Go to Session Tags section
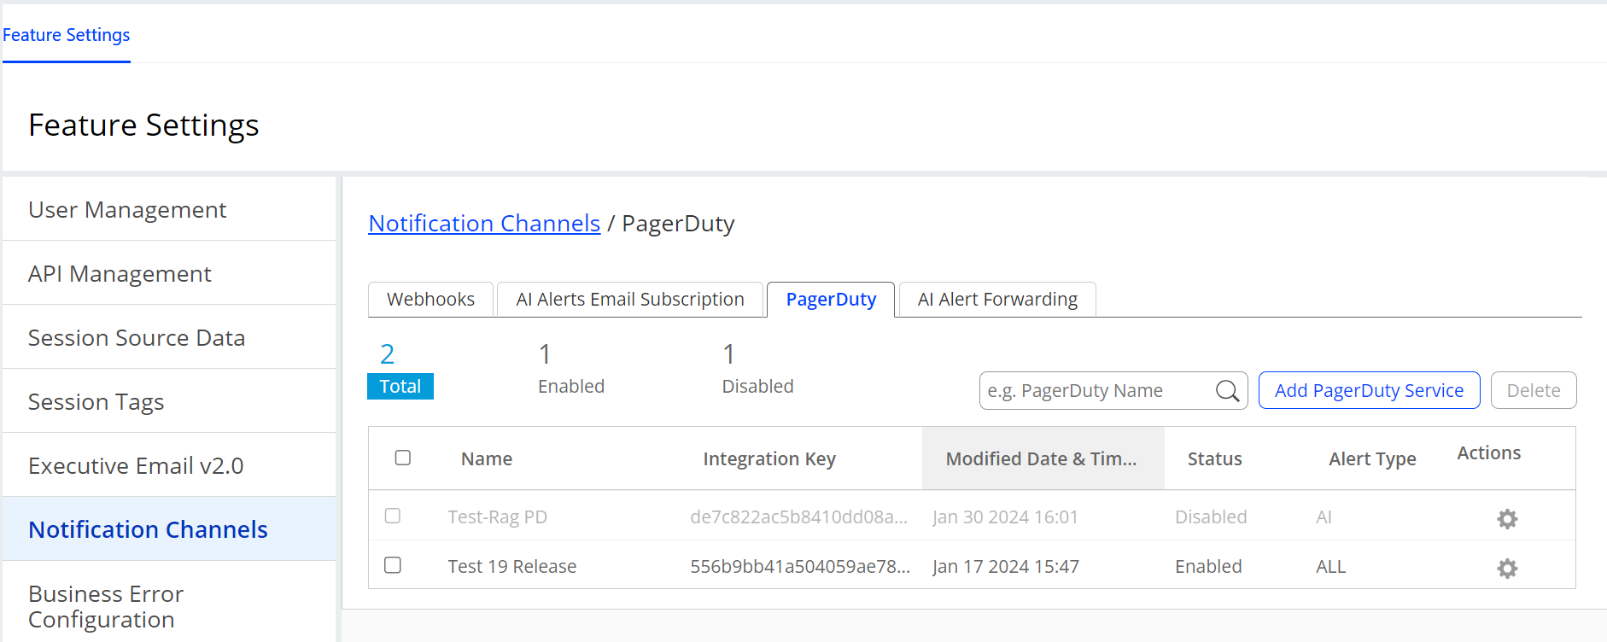Screen dimensions: 1607x642 [96, 402]
